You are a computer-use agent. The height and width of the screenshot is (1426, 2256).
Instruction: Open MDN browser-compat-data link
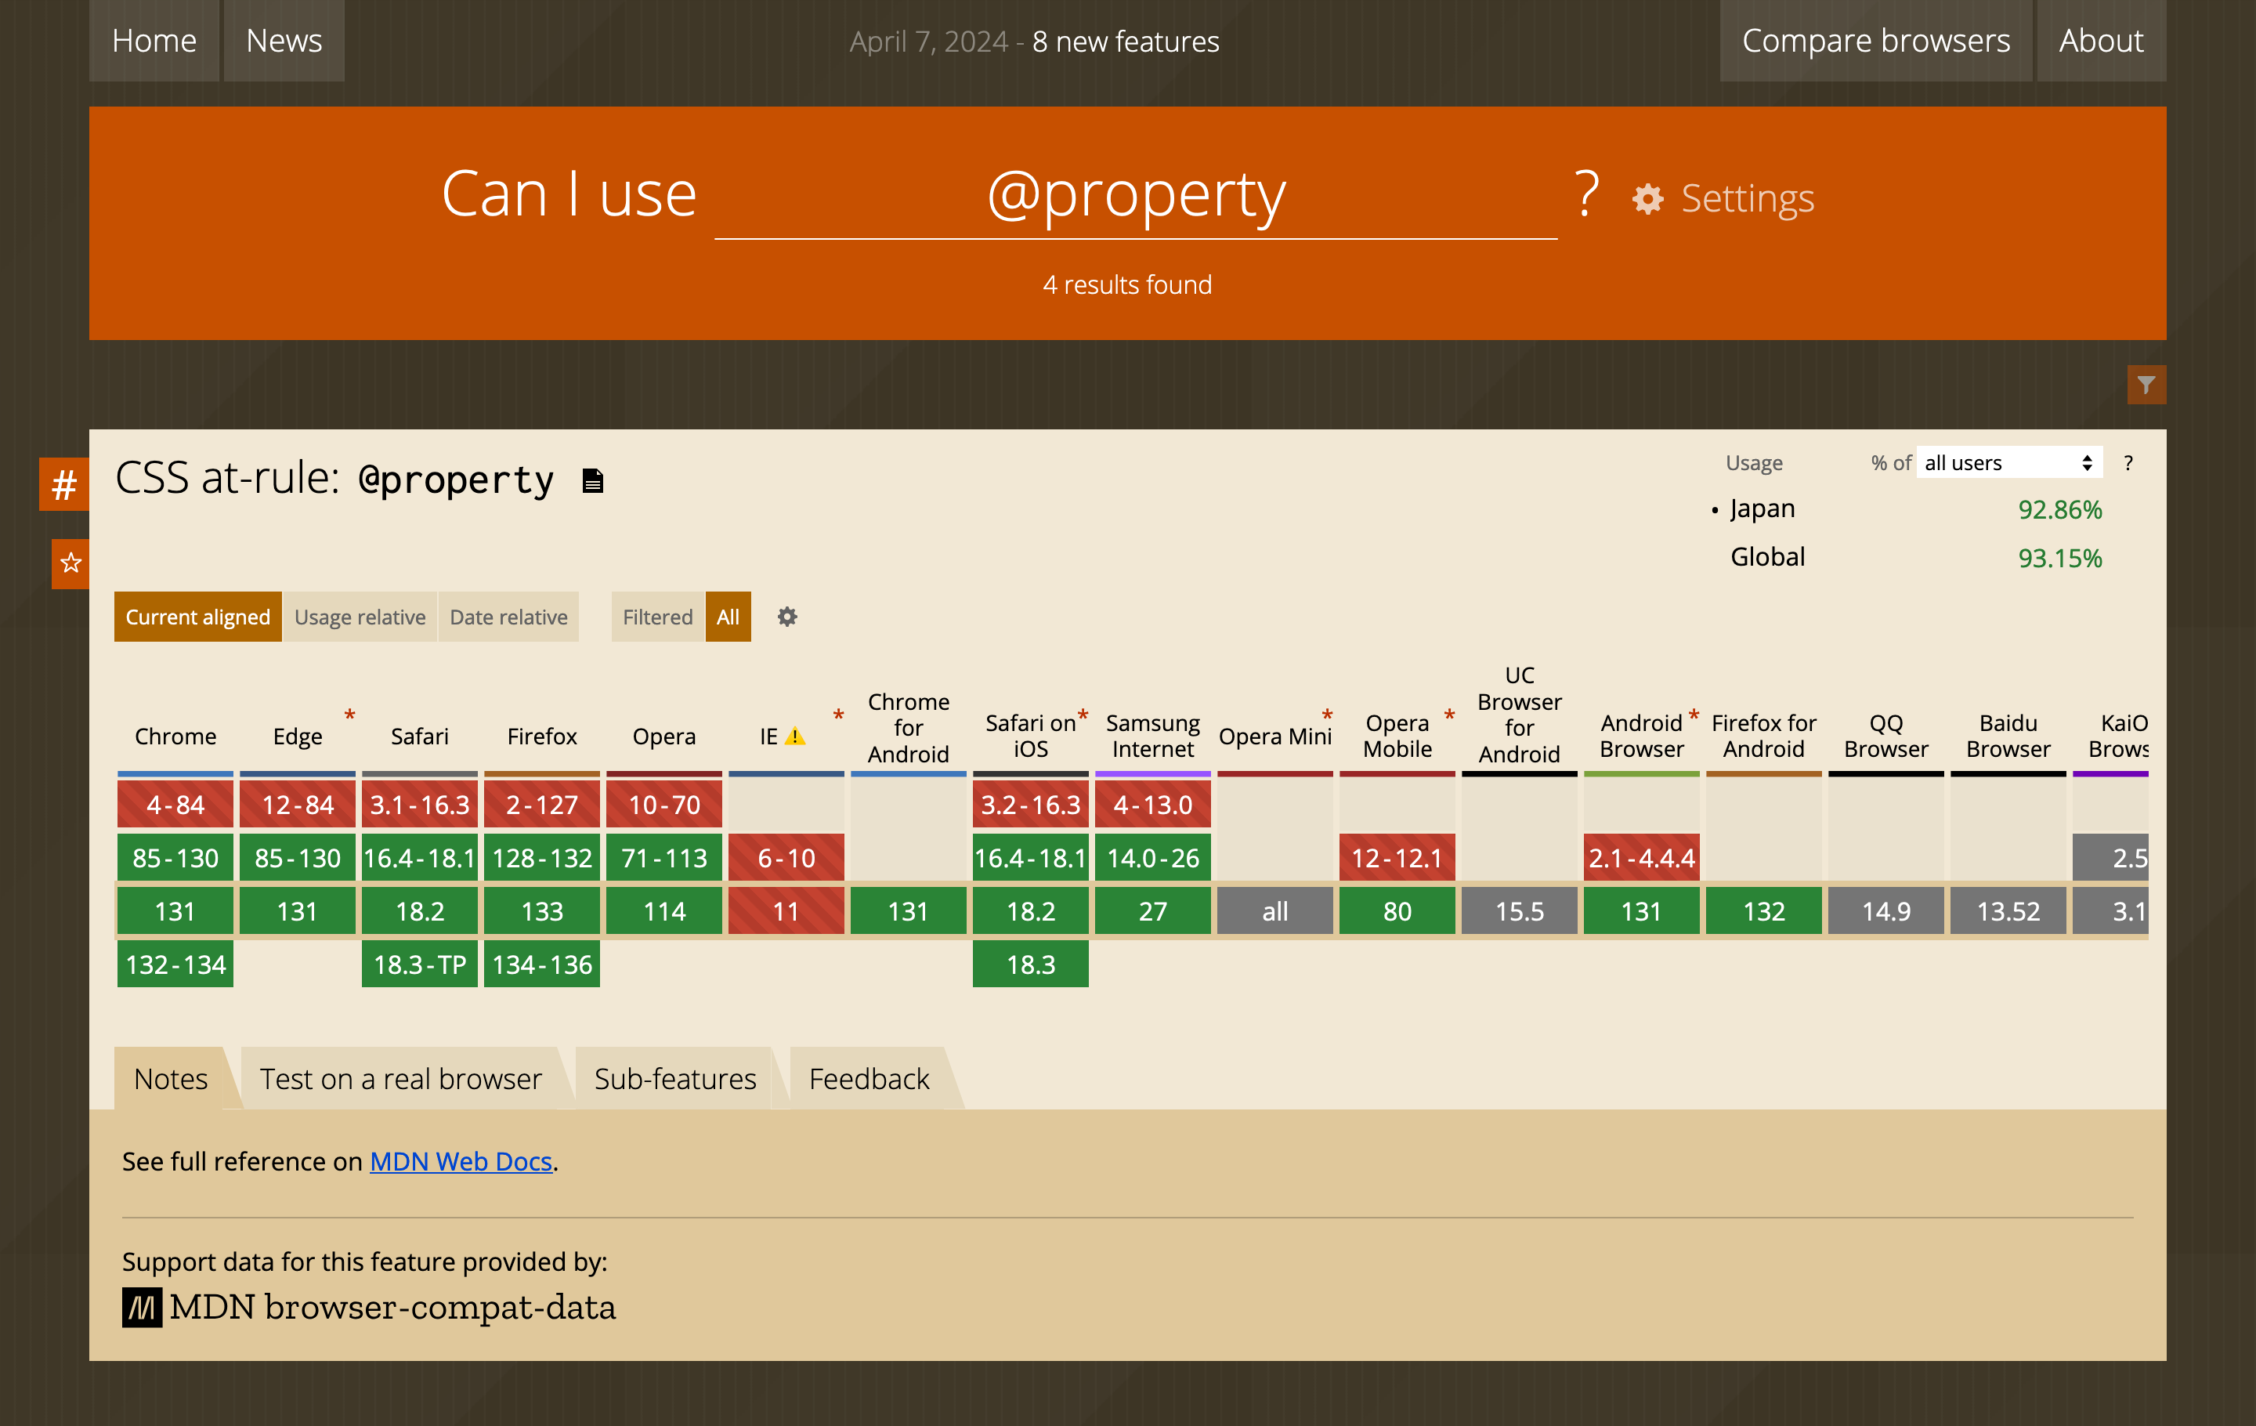[369, 1307]
